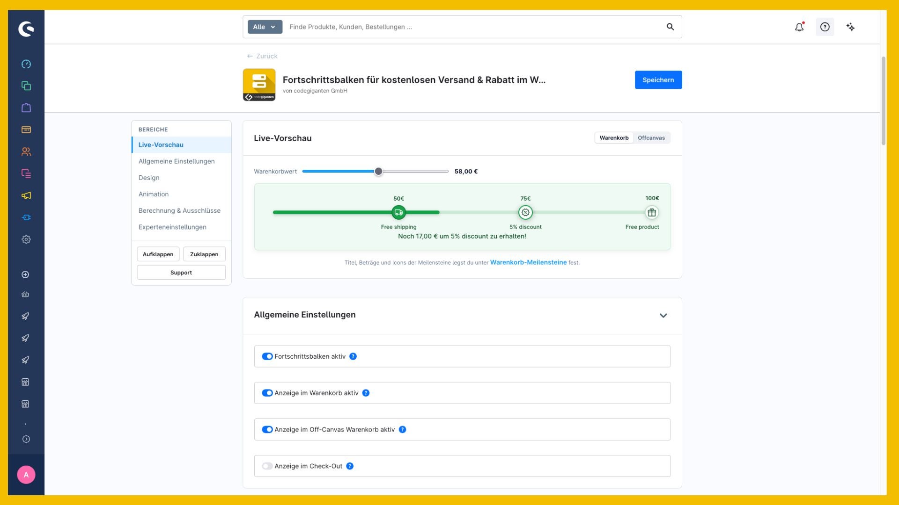The height and width of the screenshot is (505, 899).
Task: Click the Zuklappen button
Action: tap(204, 254)
